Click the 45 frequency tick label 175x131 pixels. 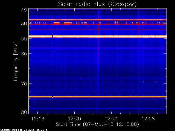(x=24, y=10)
